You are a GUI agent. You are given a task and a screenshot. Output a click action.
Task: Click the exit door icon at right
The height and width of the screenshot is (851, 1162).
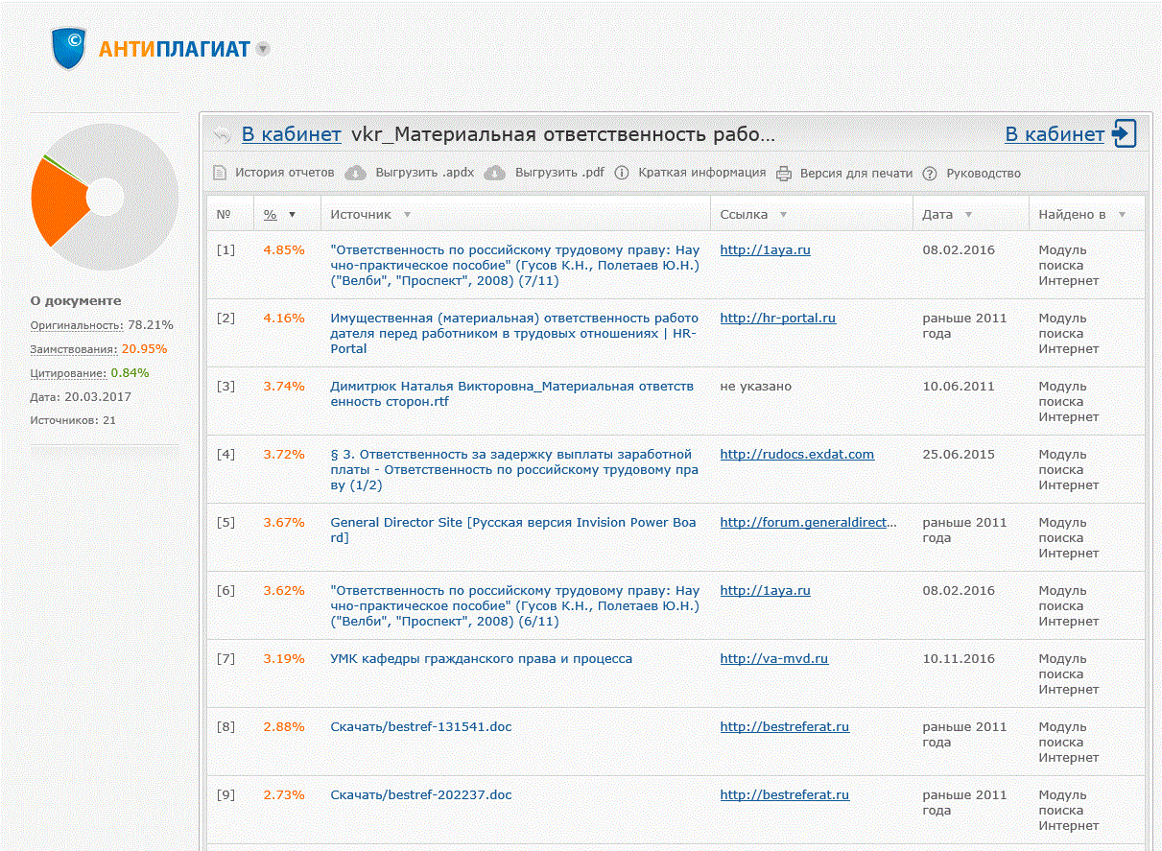pyautogui.click(x=1124, y=134)
